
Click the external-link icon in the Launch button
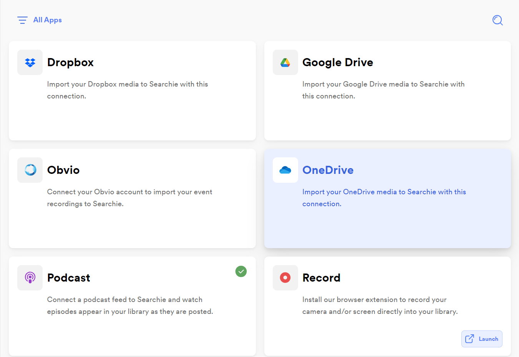coord(469,339)
